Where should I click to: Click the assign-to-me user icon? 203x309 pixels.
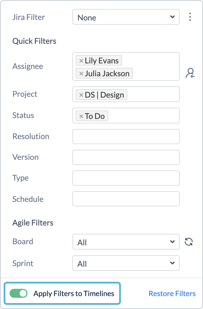tap(190, 73)
